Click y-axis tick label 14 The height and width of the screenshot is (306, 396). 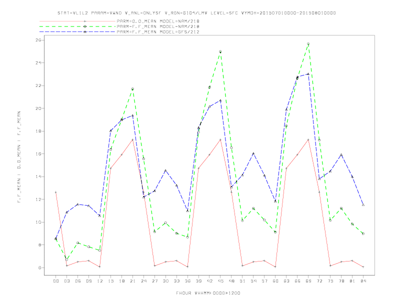tap(38, 176)
